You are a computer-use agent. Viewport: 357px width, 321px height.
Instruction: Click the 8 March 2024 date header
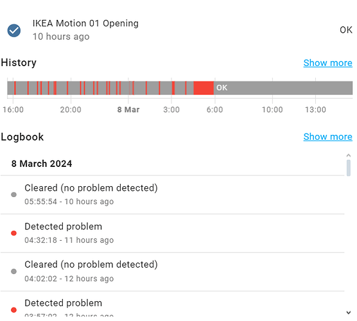tap(42, 164)
